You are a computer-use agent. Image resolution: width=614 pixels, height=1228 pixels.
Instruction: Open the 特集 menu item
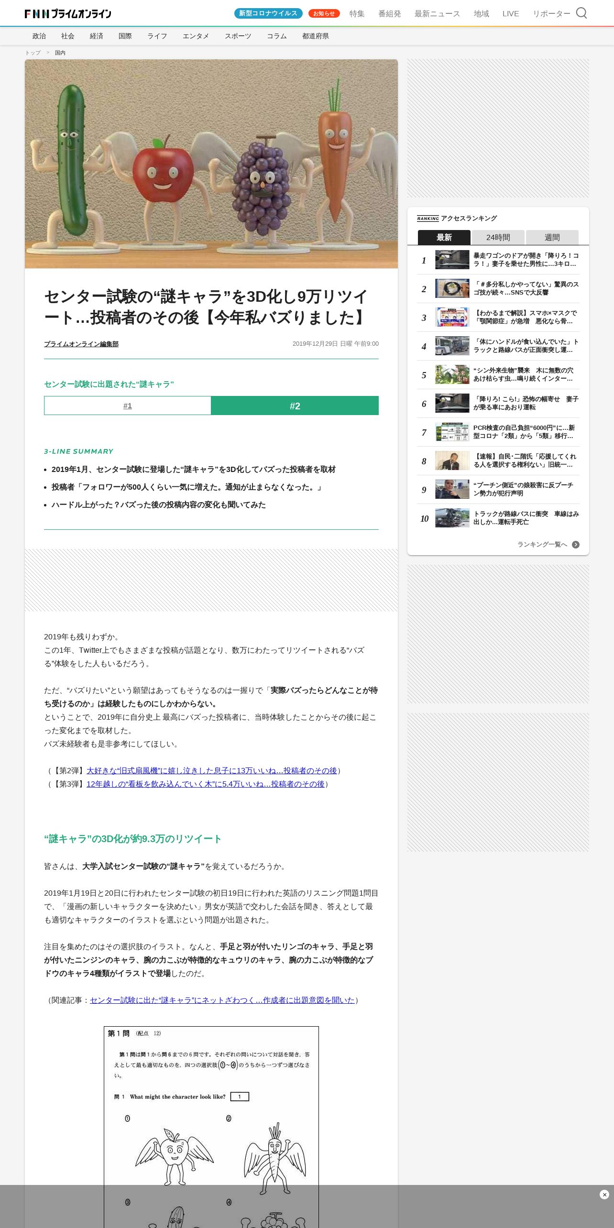click(x=357, y=13)
